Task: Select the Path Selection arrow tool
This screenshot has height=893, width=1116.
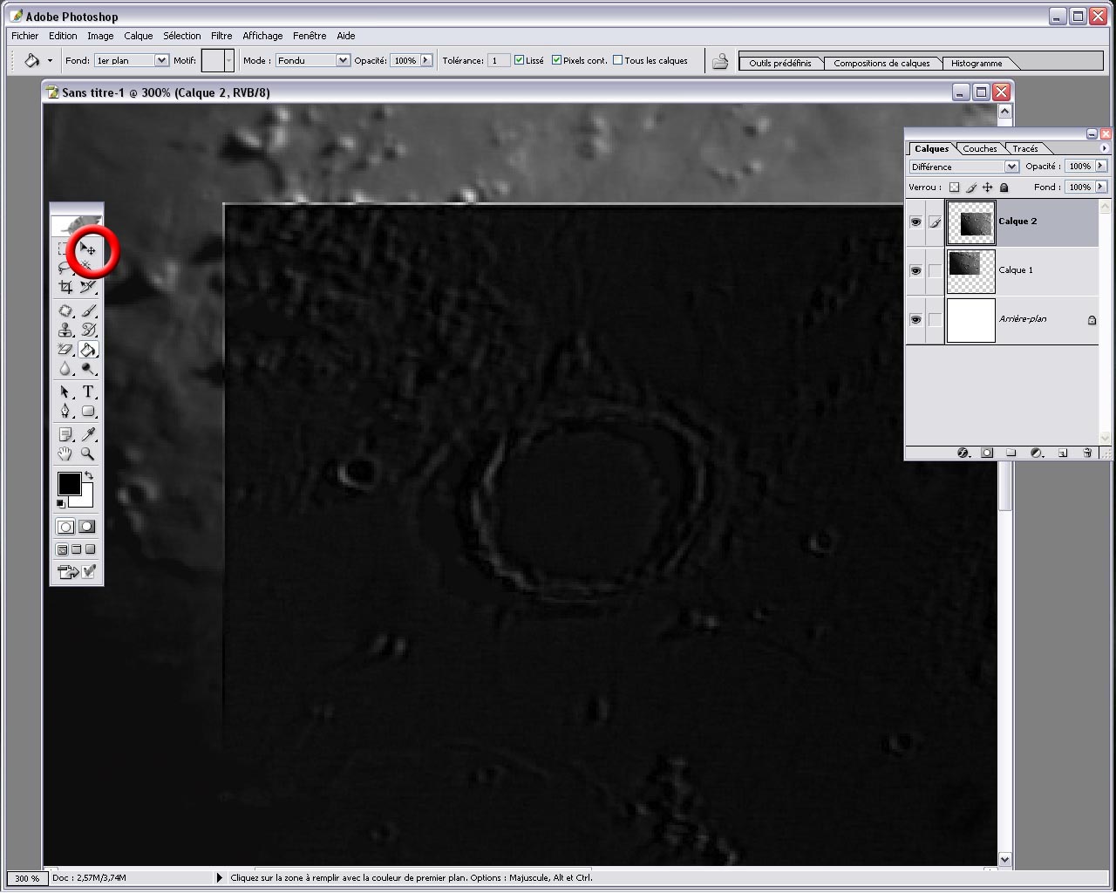Action: pyautogui.click(x=65, y=392)
